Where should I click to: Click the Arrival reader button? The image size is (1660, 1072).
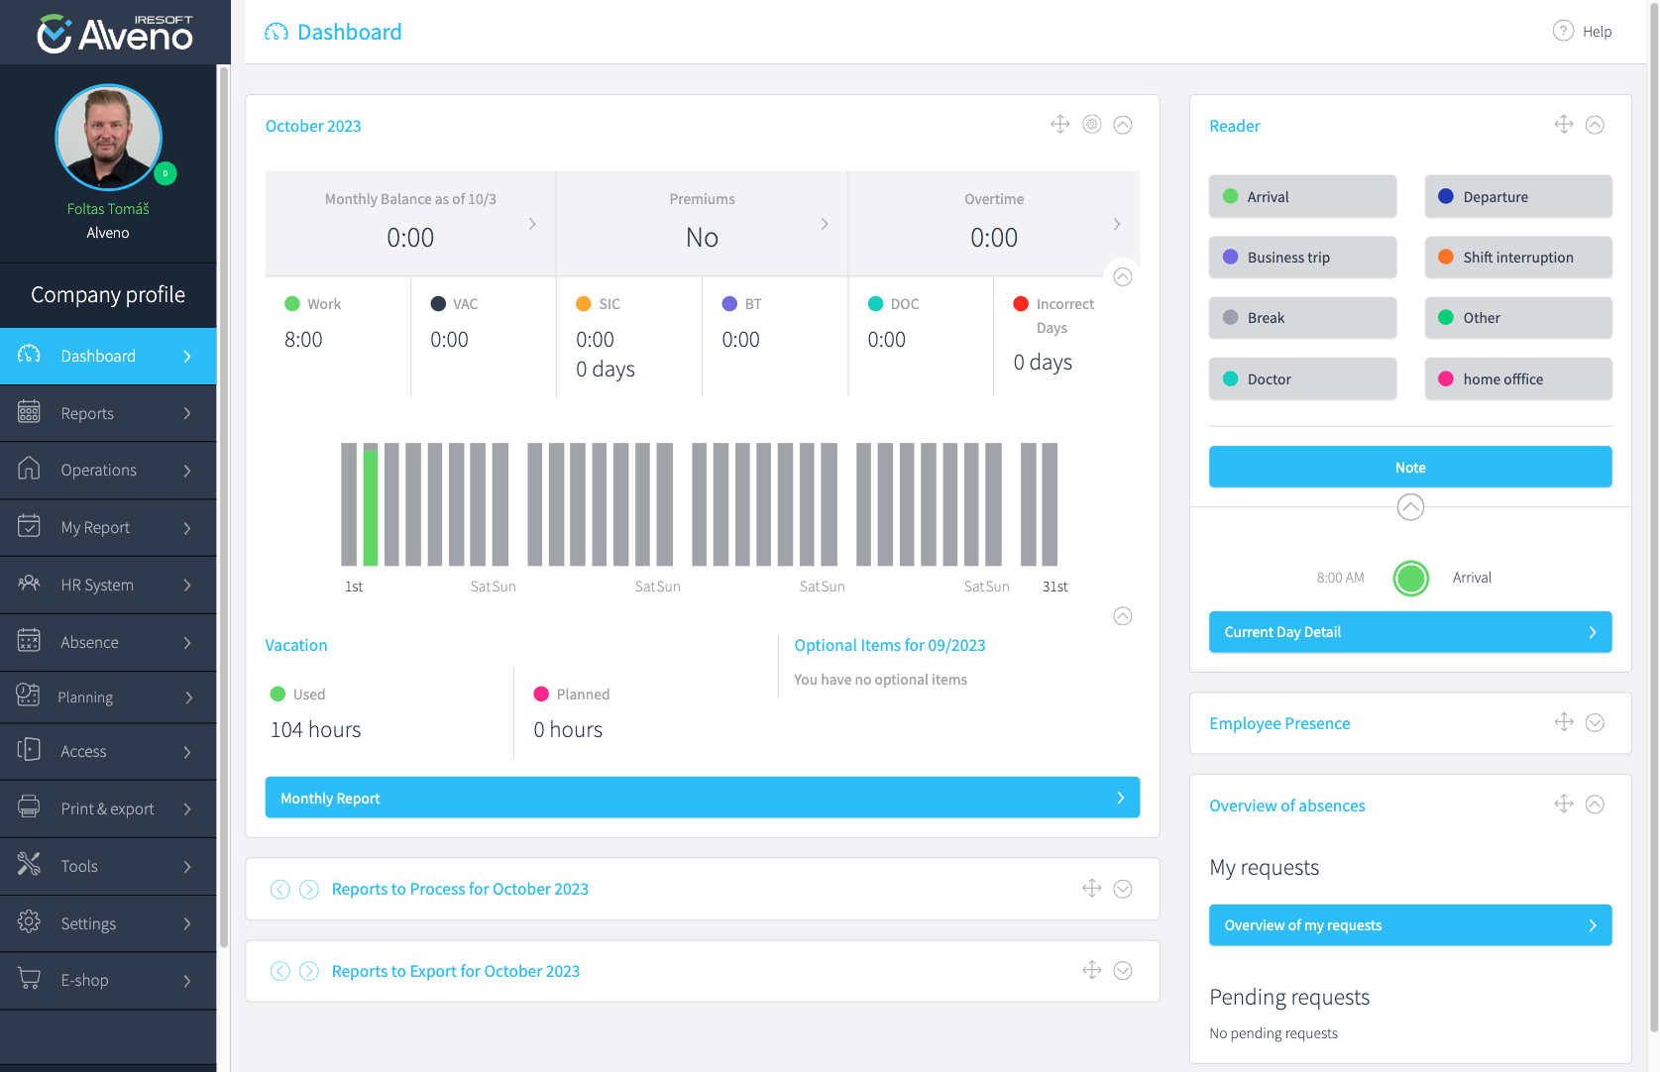tap(1302, 196)
